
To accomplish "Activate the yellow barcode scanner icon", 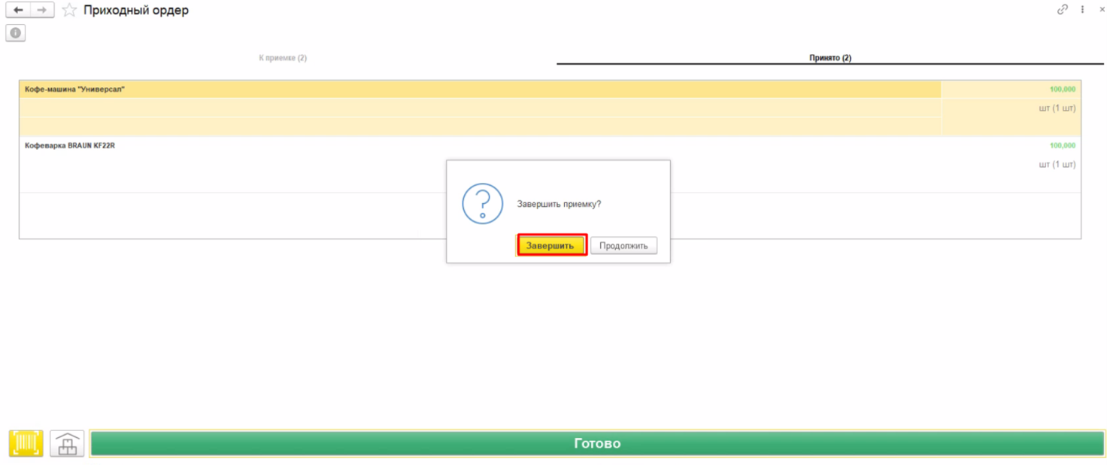I will [x=26, y=443].
